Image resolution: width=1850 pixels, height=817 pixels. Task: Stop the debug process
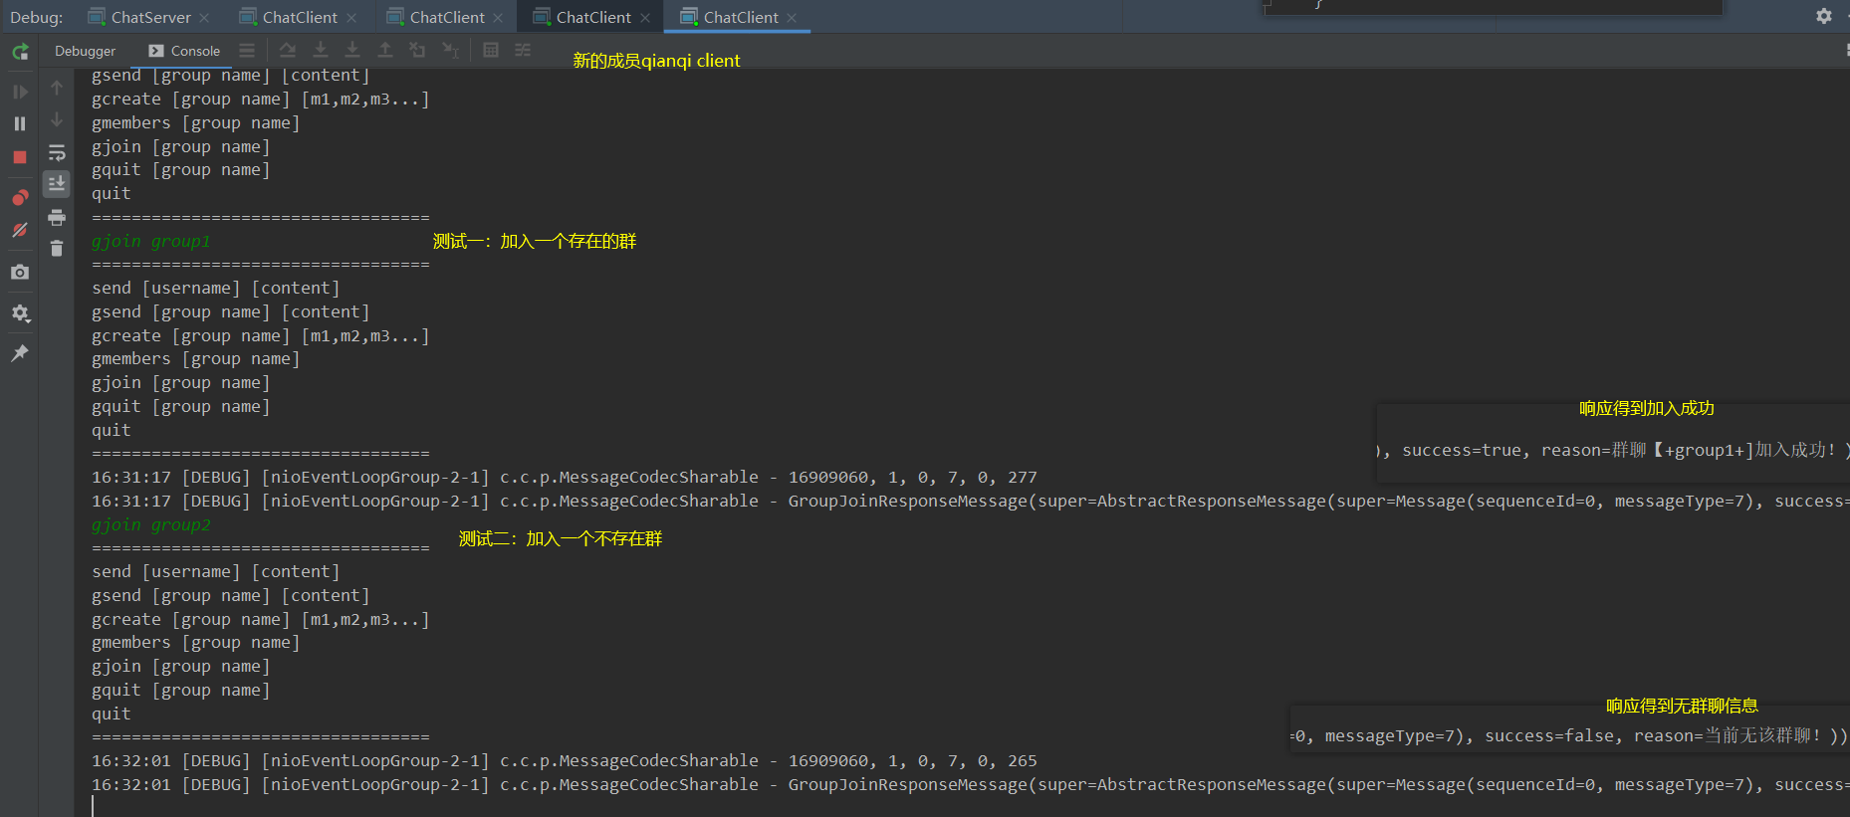[x=20, y=157]
